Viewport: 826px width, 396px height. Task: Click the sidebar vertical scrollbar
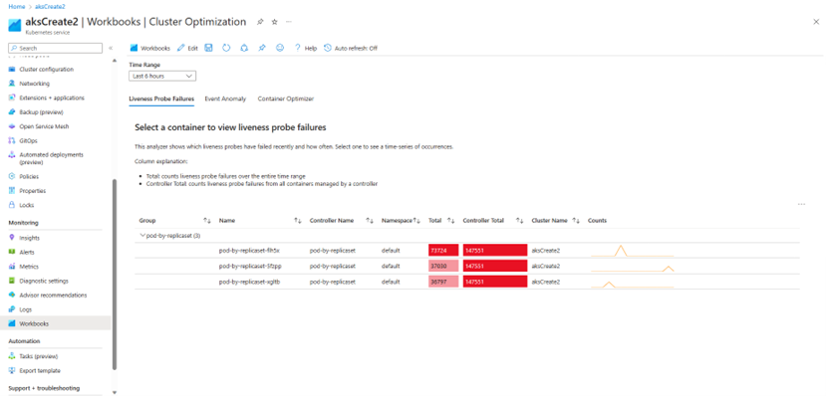tap(115, 274)
